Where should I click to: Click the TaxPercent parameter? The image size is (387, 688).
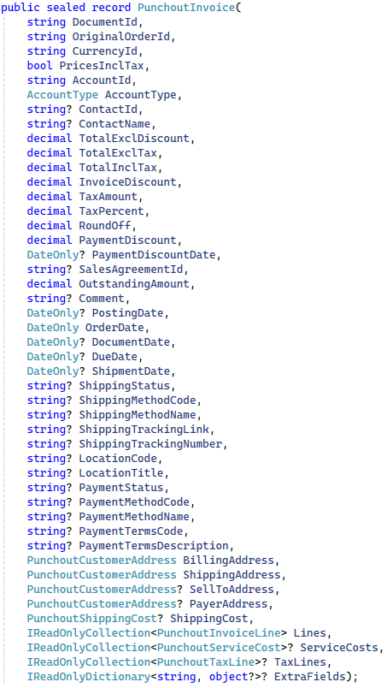coord(111,211)
